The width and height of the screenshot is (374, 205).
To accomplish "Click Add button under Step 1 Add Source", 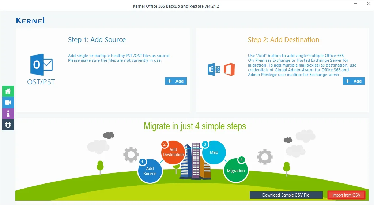I will point(176,81).
